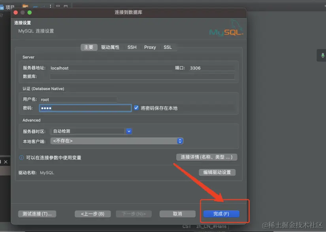Focus the password field with dots
Viewport: 326px width, 232px height.
(x=85, y=108)
